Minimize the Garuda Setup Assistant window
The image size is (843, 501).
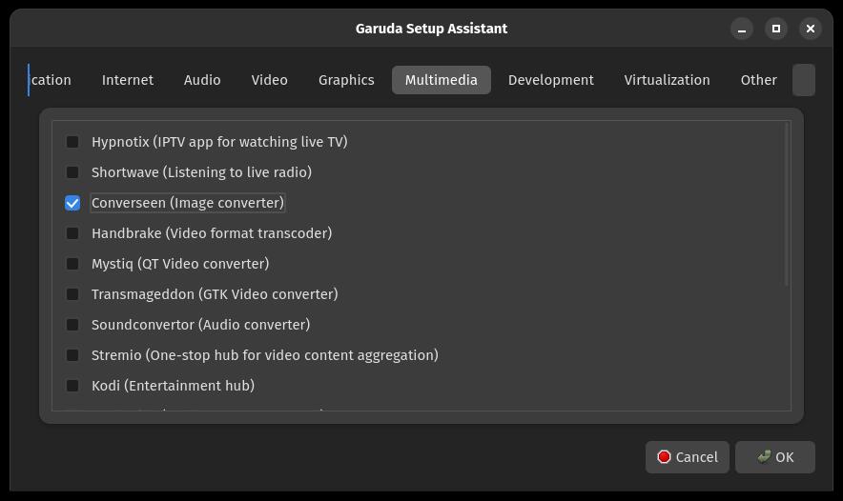click(741, 29)
